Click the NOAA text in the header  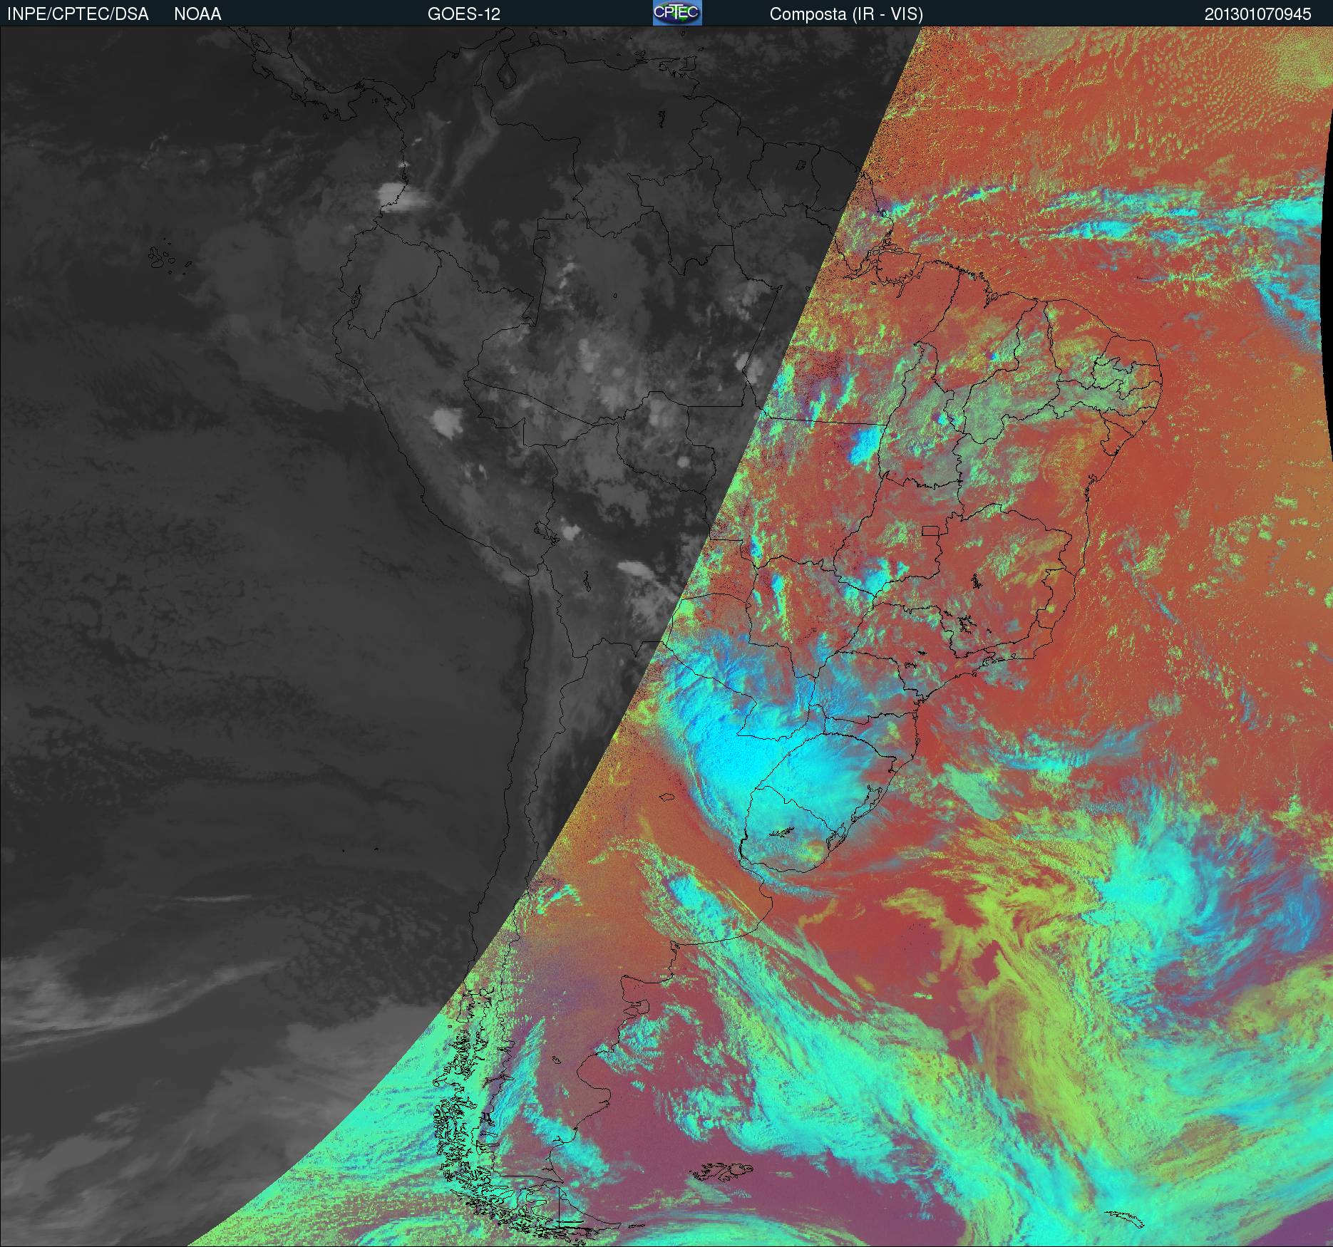(x=197, y=14)
